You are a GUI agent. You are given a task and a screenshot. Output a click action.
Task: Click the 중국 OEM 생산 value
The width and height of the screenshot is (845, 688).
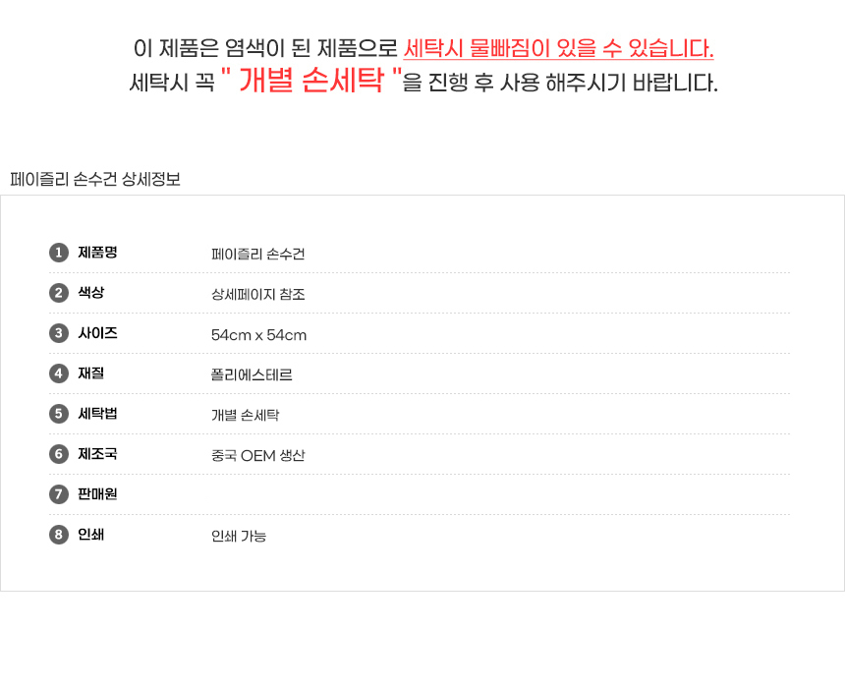[258, 456]
